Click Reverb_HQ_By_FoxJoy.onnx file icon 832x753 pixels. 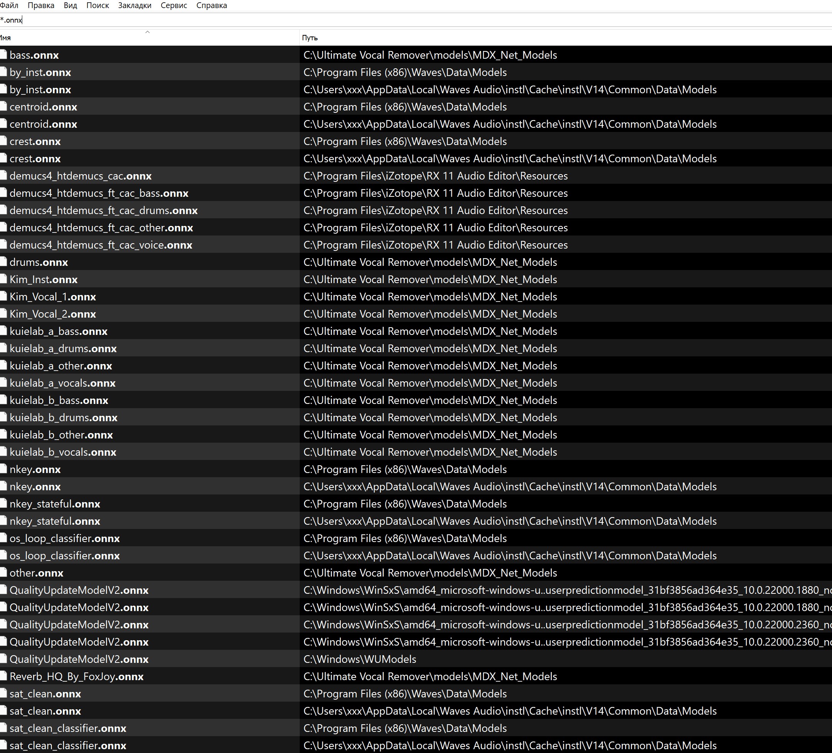[x=3, y=676]
